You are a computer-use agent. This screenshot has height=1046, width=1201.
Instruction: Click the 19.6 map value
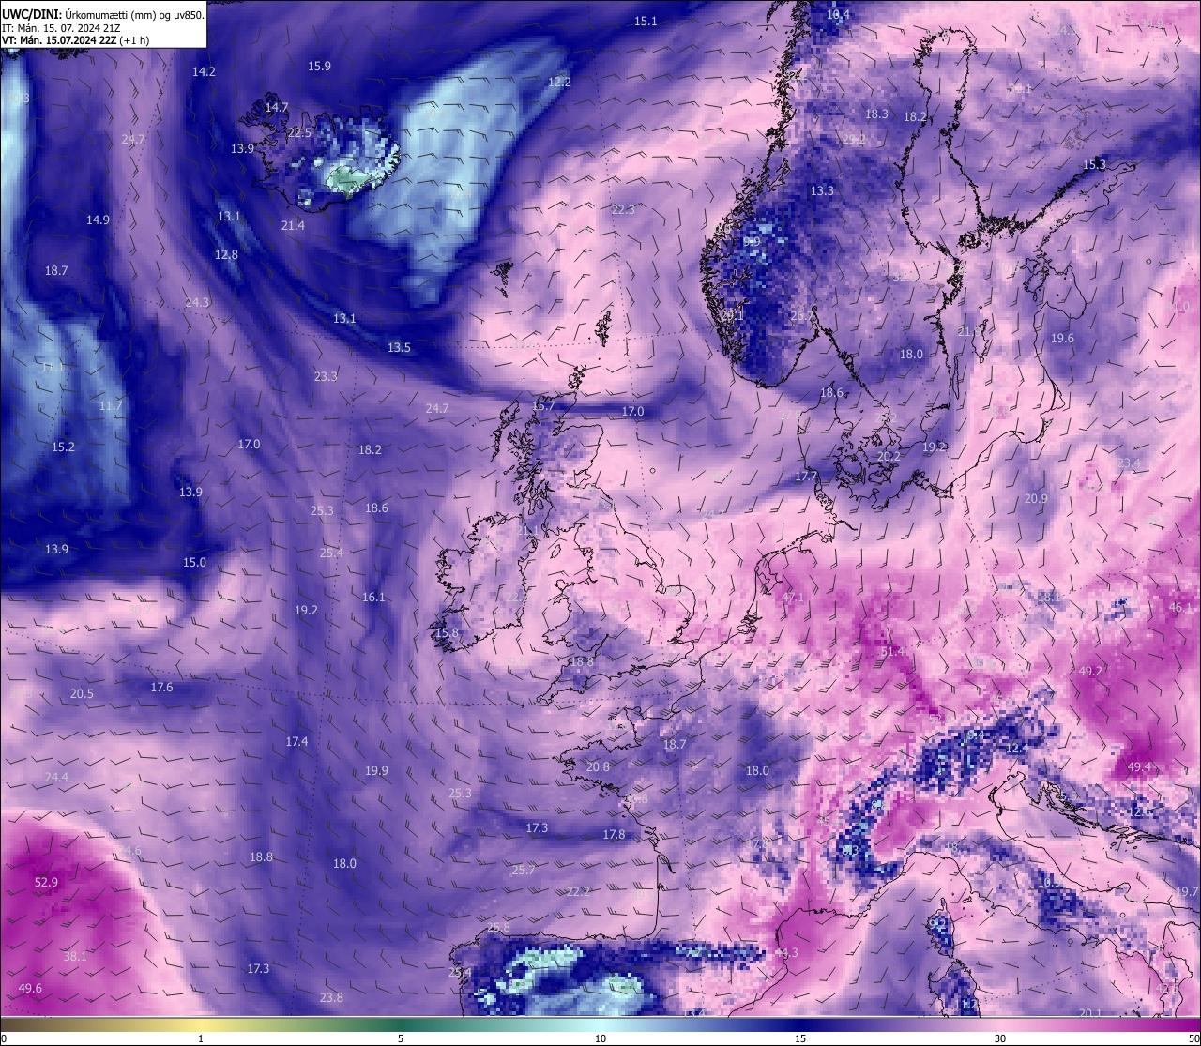(1062, 339)
